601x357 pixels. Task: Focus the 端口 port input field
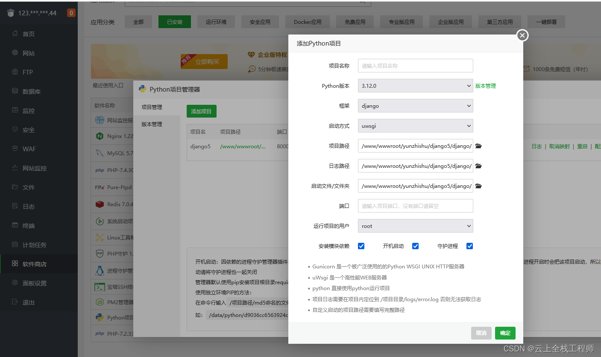[415, 206]
